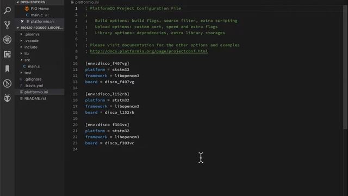Collapse the src folder
Image resolution: width=348 pixels, height=196 pixels.
(x=21, y=60)
